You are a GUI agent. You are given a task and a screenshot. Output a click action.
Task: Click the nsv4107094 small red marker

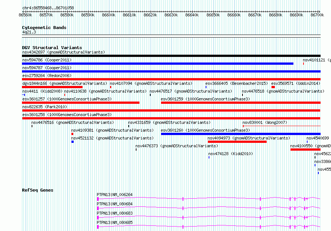(x=110, y=87)
